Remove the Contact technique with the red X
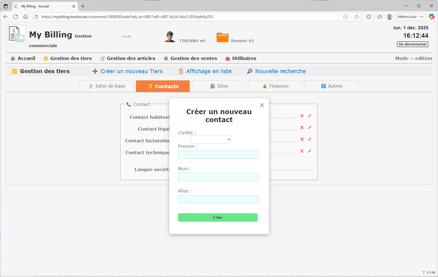Screen dimensions: 438x277 click(x=302, y=151)
